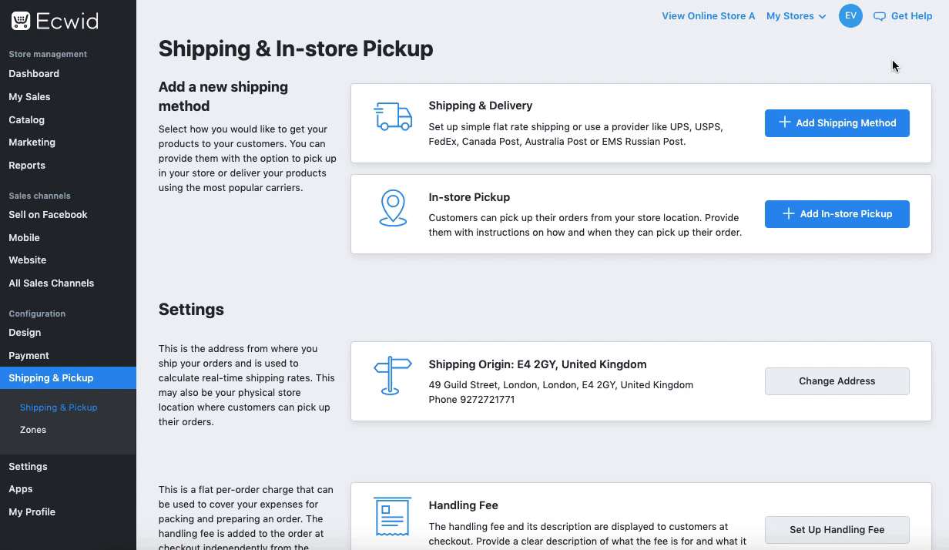
Task: Expand the My Stores dropdown
Action: point(796,16)
